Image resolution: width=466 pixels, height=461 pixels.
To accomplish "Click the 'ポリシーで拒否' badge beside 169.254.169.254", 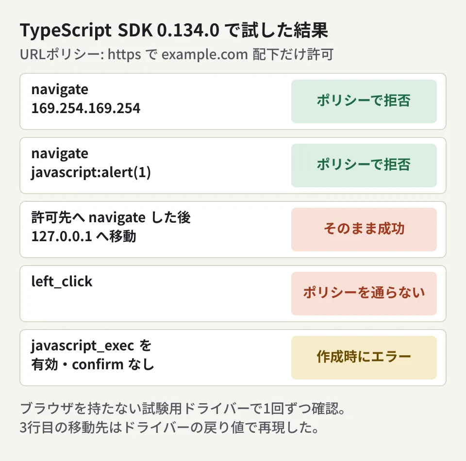I will (364, 101).
